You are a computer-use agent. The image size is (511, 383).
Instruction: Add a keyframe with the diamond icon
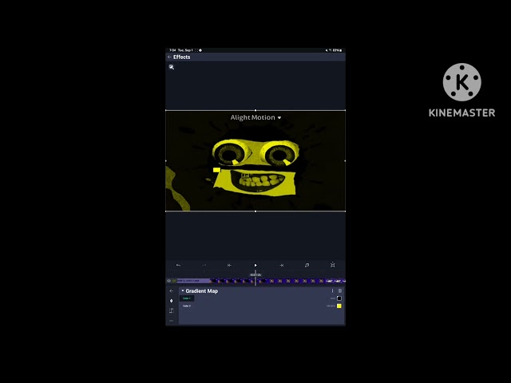172,301
